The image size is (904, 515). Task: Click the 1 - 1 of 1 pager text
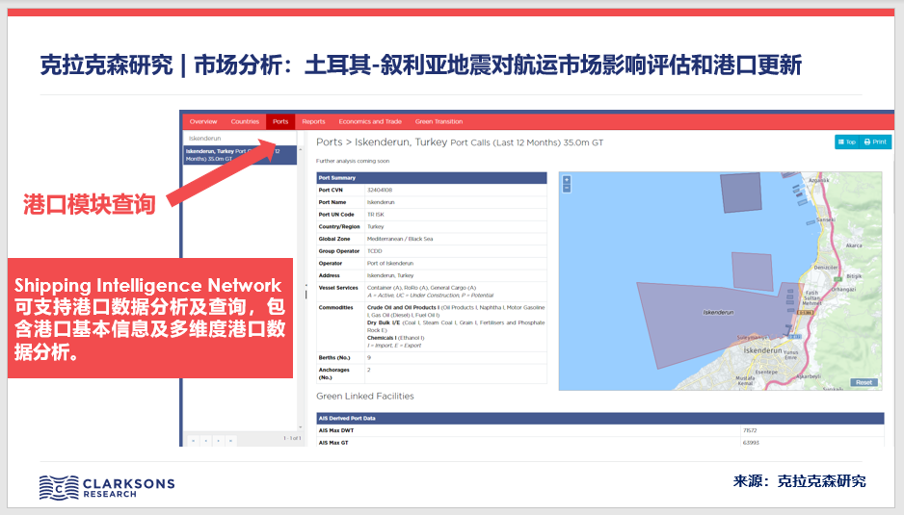click(292, 438)
